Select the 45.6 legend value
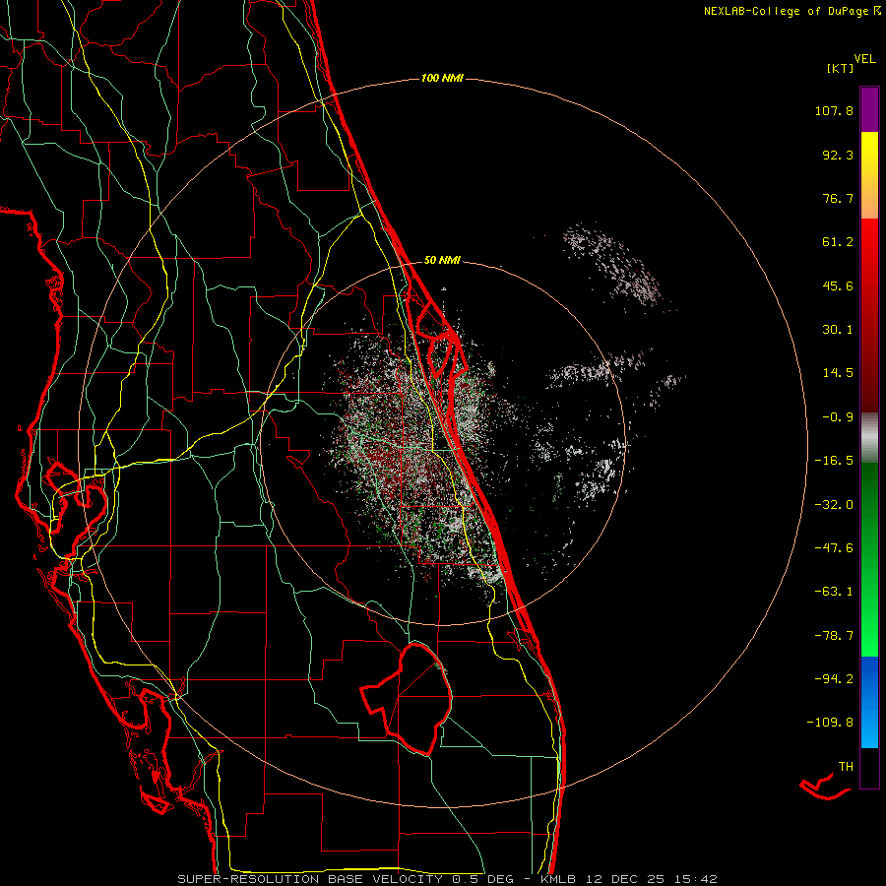 click(x=838, y=285)
